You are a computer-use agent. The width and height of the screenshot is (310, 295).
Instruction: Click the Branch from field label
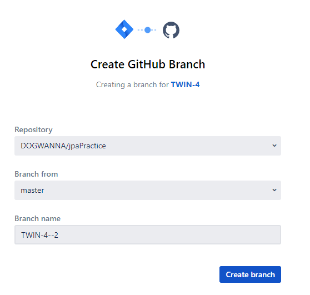(36, 174)
